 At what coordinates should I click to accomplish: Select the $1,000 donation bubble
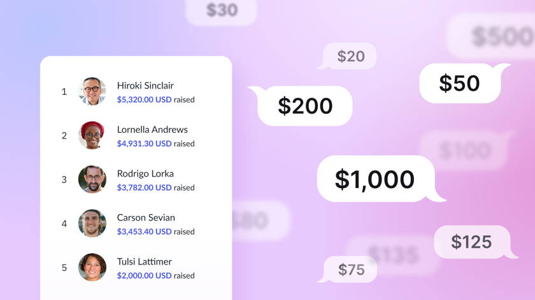[375, 179]
